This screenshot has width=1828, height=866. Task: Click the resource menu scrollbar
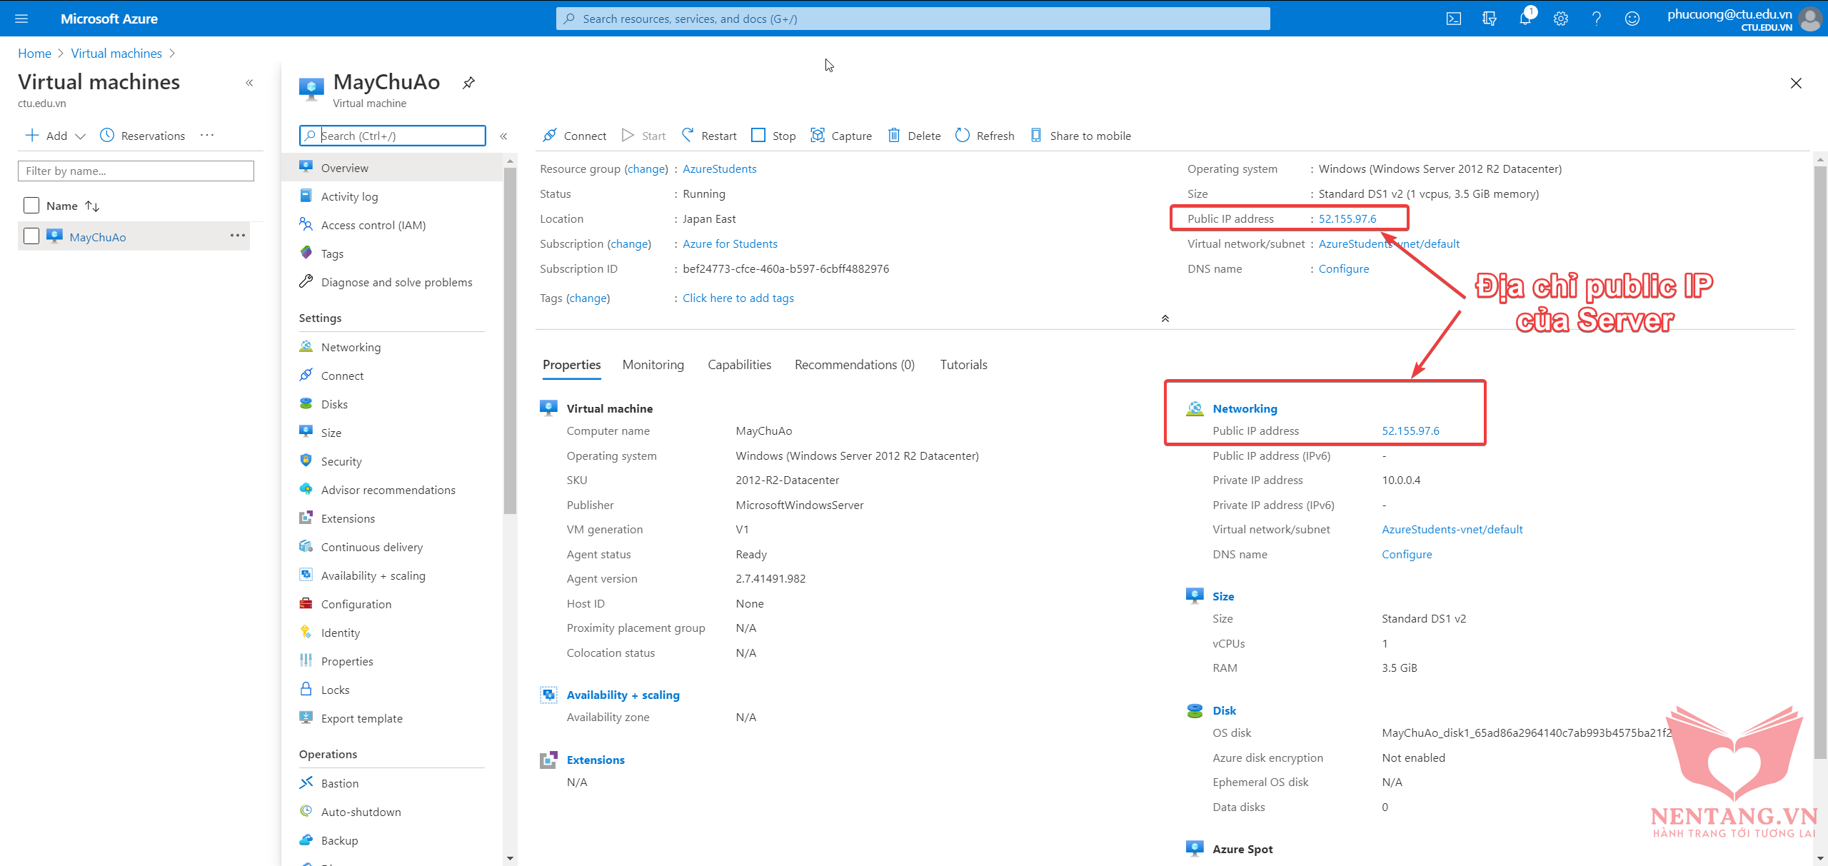point(510,340)
